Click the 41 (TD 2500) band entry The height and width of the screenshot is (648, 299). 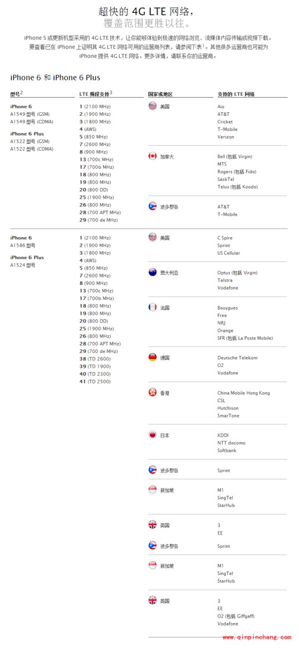pos(95,381)
